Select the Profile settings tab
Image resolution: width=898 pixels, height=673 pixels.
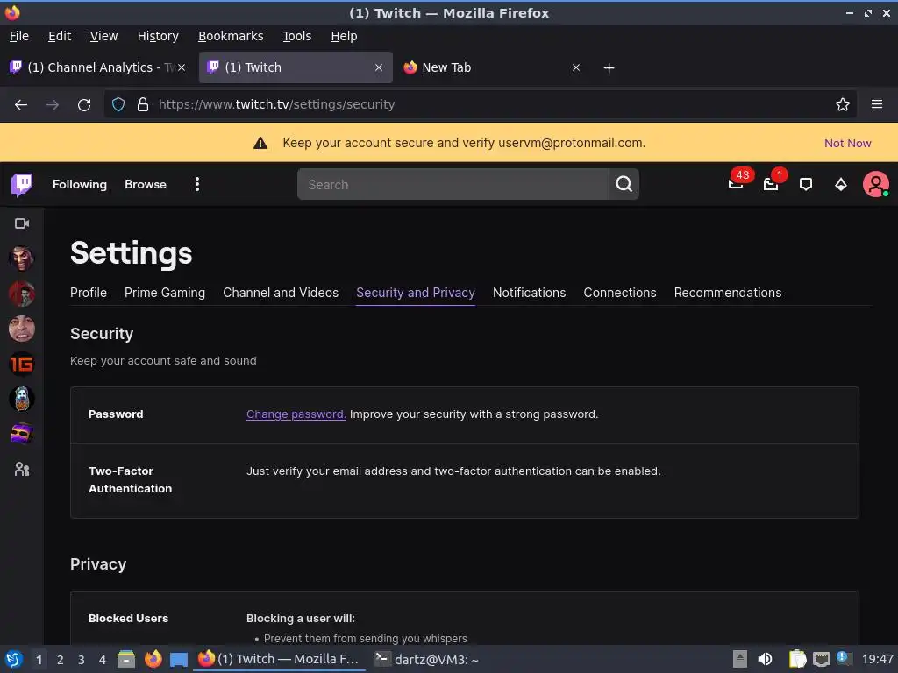(89, 293)
